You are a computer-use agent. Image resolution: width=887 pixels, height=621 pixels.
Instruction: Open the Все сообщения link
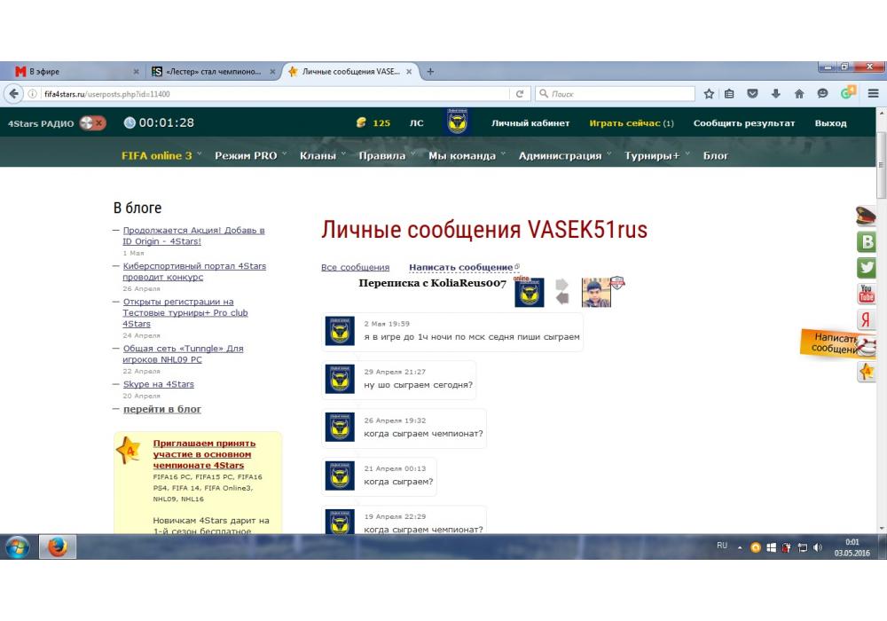(355, 267)
